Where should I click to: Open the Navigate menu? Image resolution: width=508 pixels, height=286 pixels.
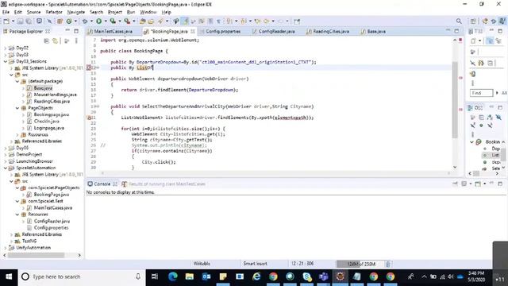point(76,12)
